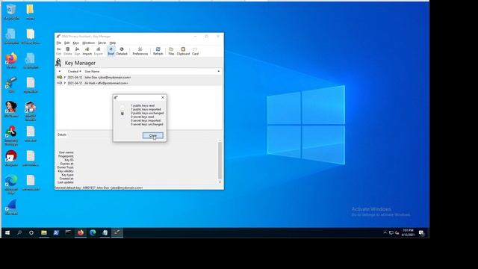Open File Explorer from the taskbar
The height and width of the screenshot is (269, 478).
pyautogui.click(x=44, y=232)
